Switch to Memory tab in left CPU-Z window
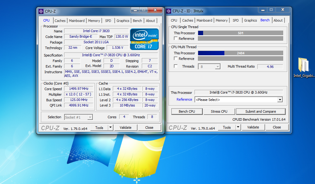Viewport: 315px width, 184px height. [x=94, y=21]
